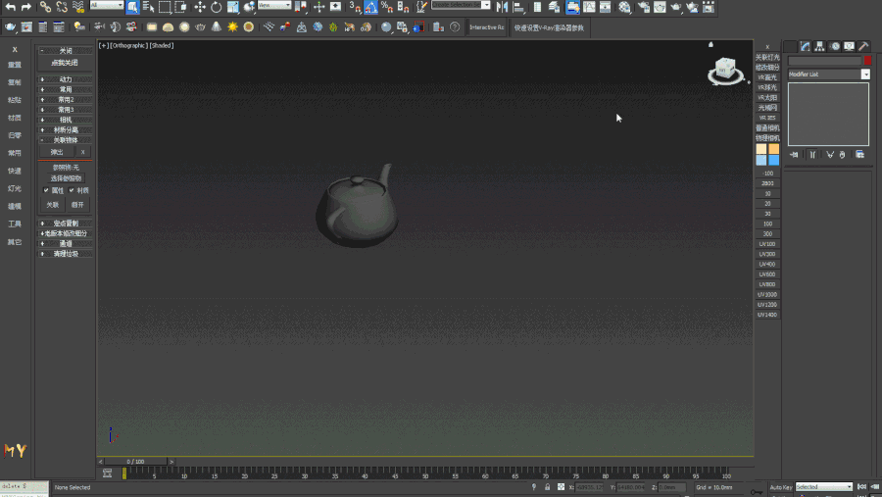Viewport: 882px width, 497px height.
Task: Open the Selected key filter dropdown
Action: (x=824, y=487)
